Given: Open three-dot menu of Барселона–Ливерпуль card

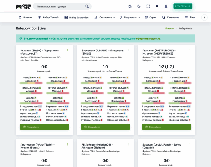Looking at the screenshot, I should click(129, 50).
